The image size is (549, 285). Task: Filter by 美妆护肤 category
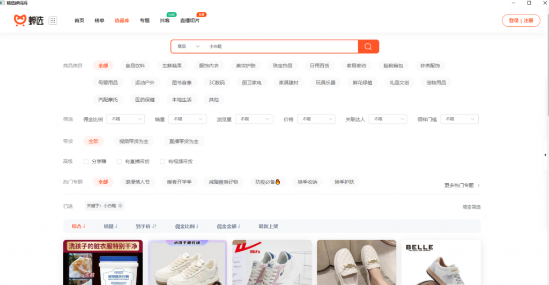tap(246, 65)
